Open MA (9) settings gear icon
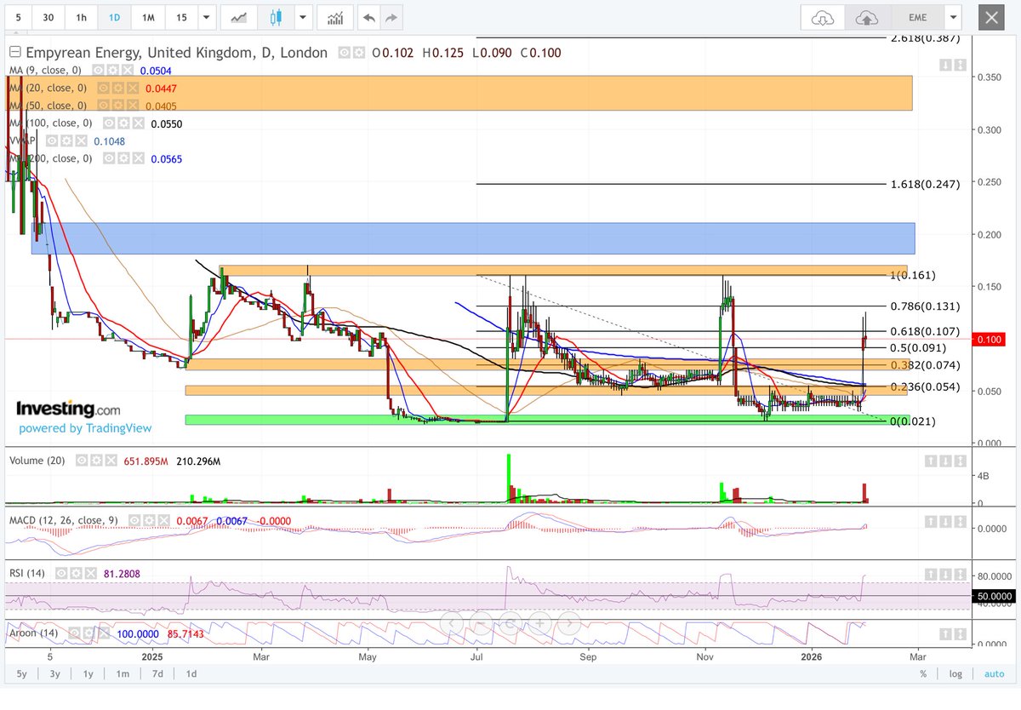 [x=113, y=71]
